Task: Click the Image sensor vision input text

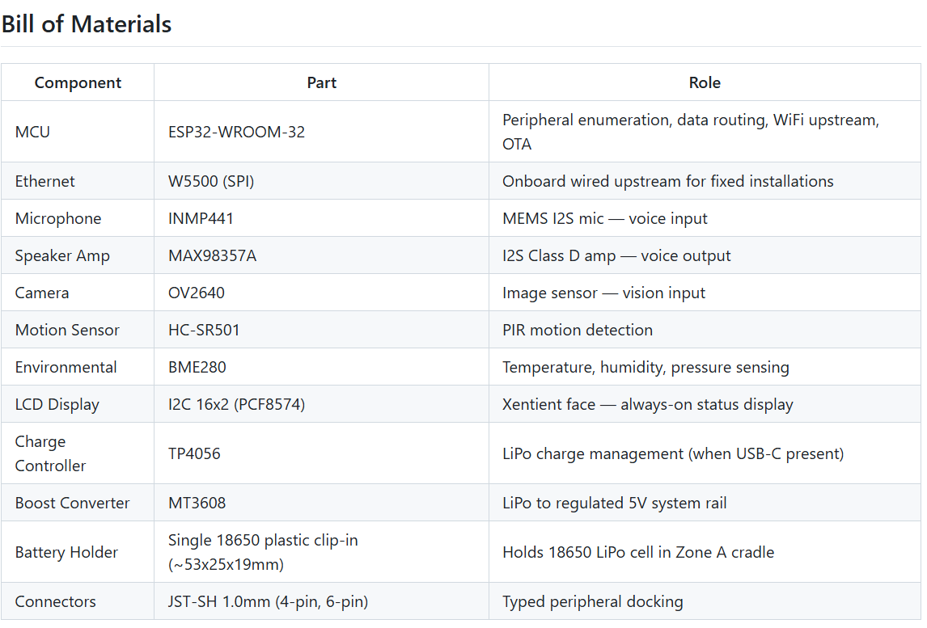Action: click(603, 293)
